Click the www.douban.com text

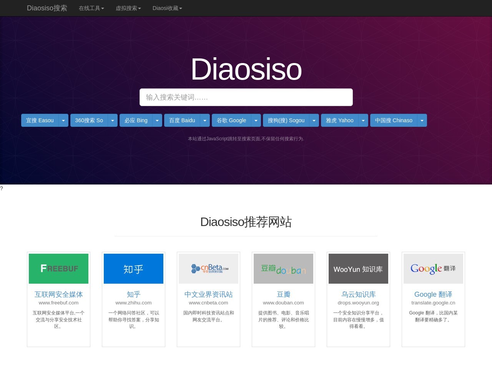283,303
